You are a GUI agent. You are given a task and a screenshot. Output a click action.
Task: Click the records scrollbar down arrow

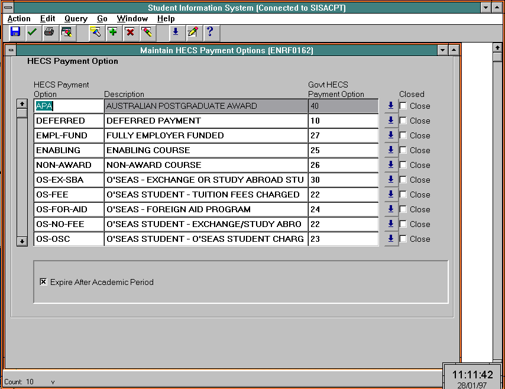point(22,241)
